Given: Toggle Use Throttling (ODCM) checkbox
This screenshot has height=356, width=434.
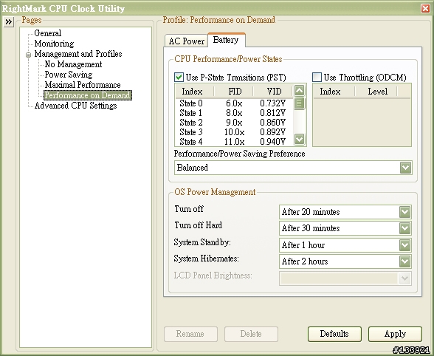Looking at the screenshot, I should [x=317, y=77].
